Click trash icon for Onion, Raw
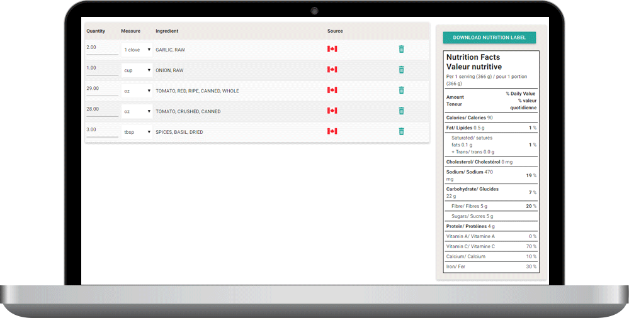Screen dimensions: 629x318 (401, 70)
